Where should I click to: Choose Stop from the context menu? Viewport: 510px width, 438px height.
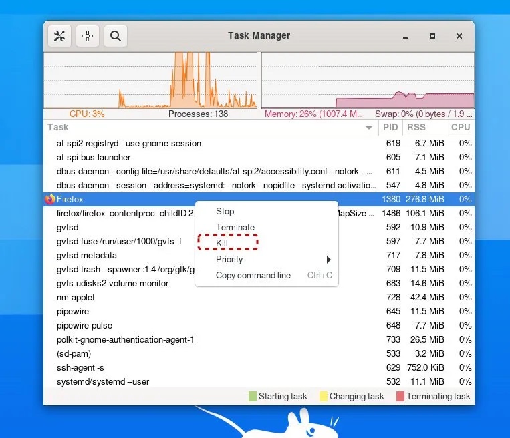225,211
